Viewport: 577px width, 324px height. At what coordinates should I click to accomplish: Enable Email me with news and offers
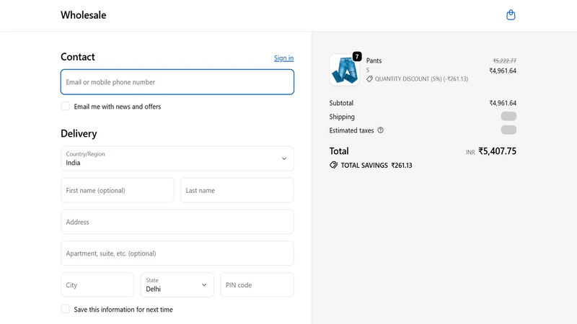[x=65, y=106]
